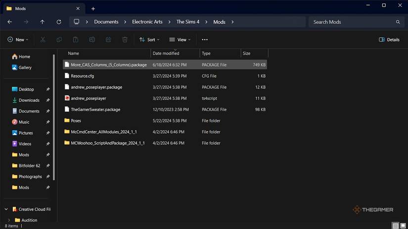The image size is (408, 229).
Task: Click the Share icon in toolbar
Action: [109, 39]
